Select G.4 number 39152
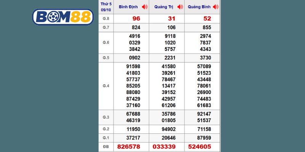The width and height of the screenshot is (305, 152). tap(169, 92)
